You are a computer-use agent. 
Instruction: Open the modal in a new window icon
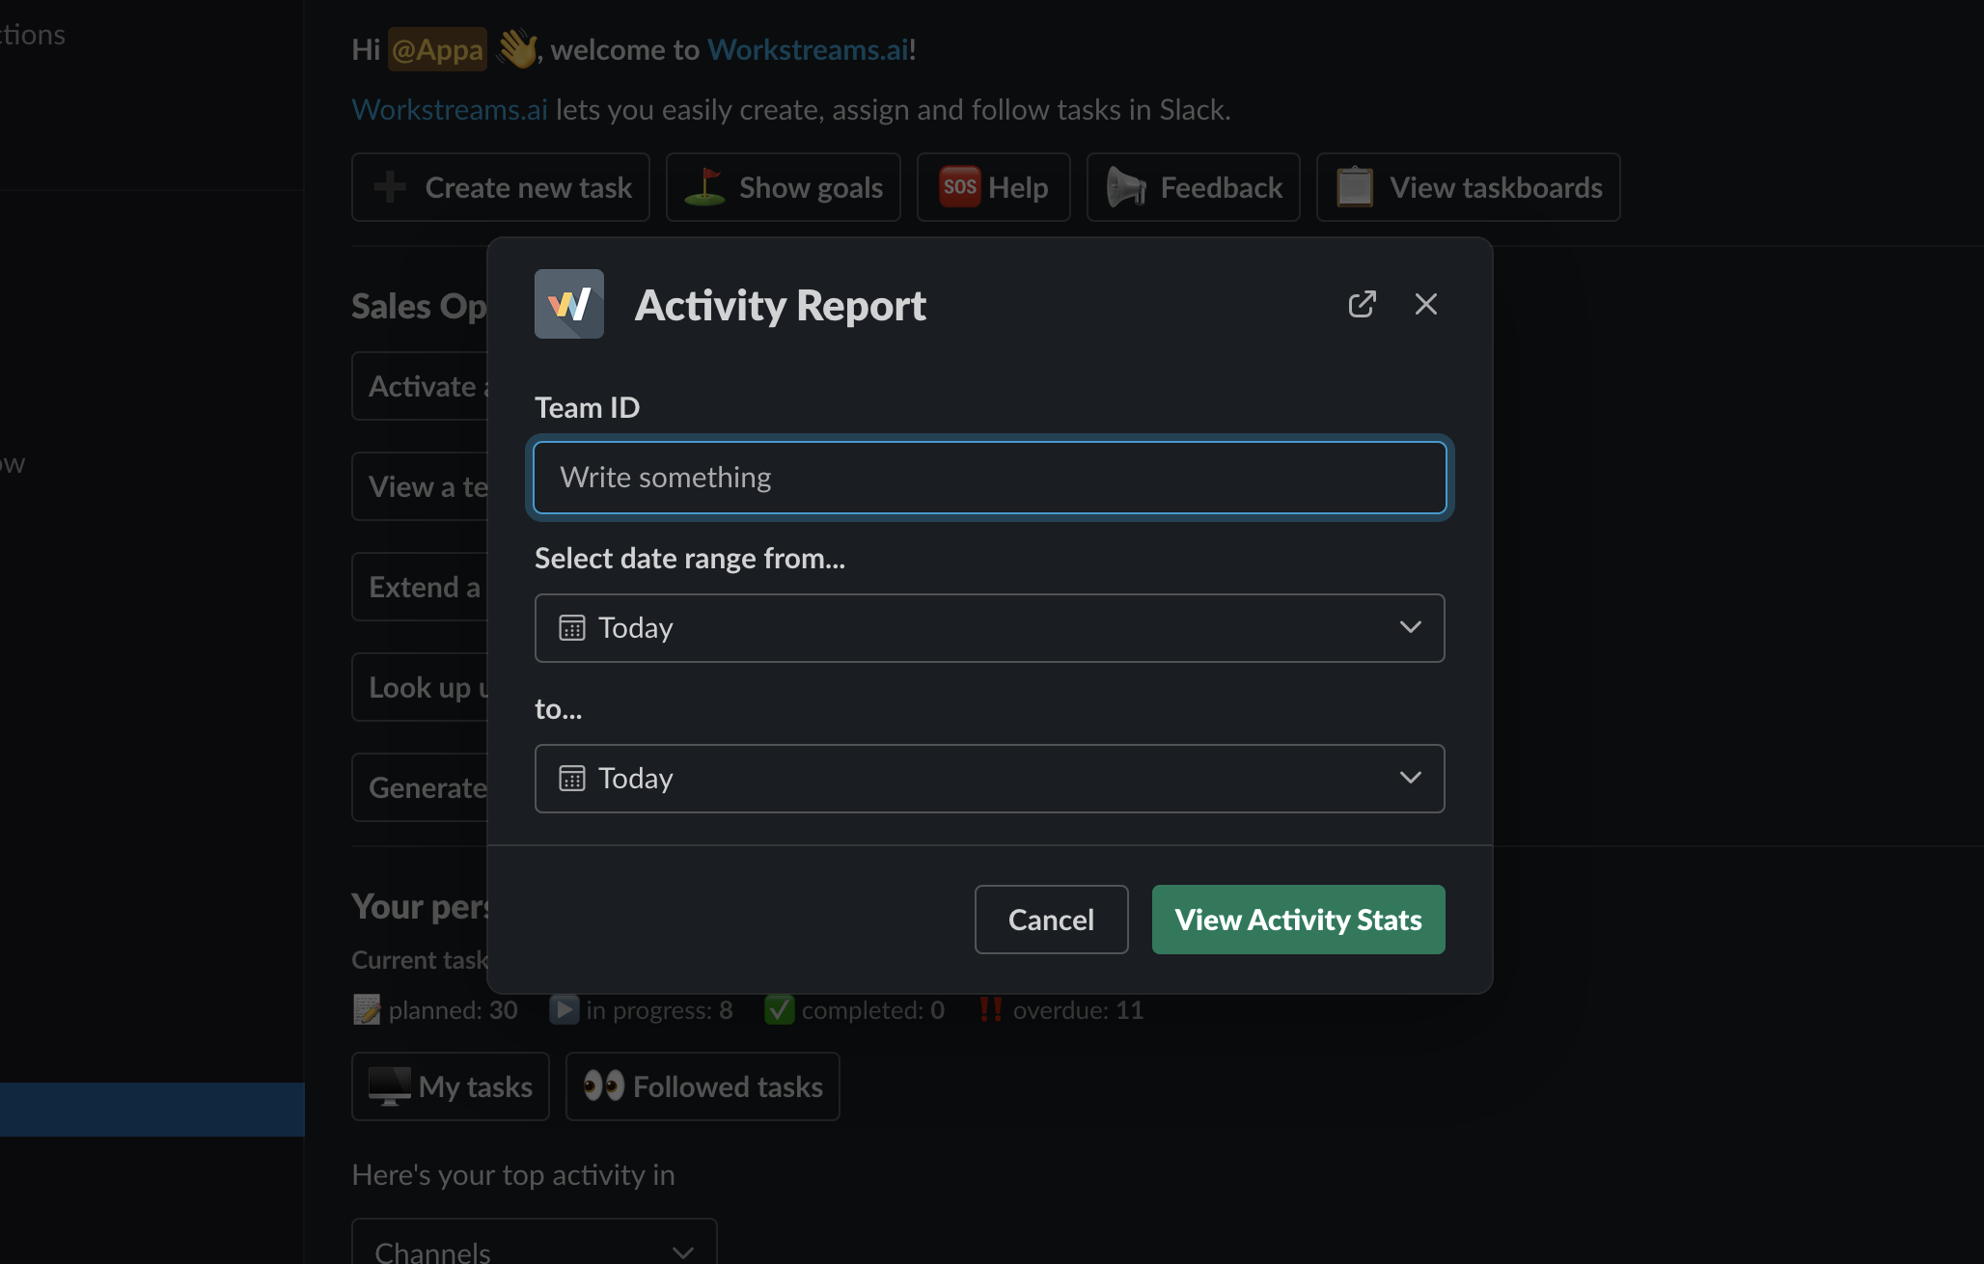pyautogui.click(x=1362, y=305)
